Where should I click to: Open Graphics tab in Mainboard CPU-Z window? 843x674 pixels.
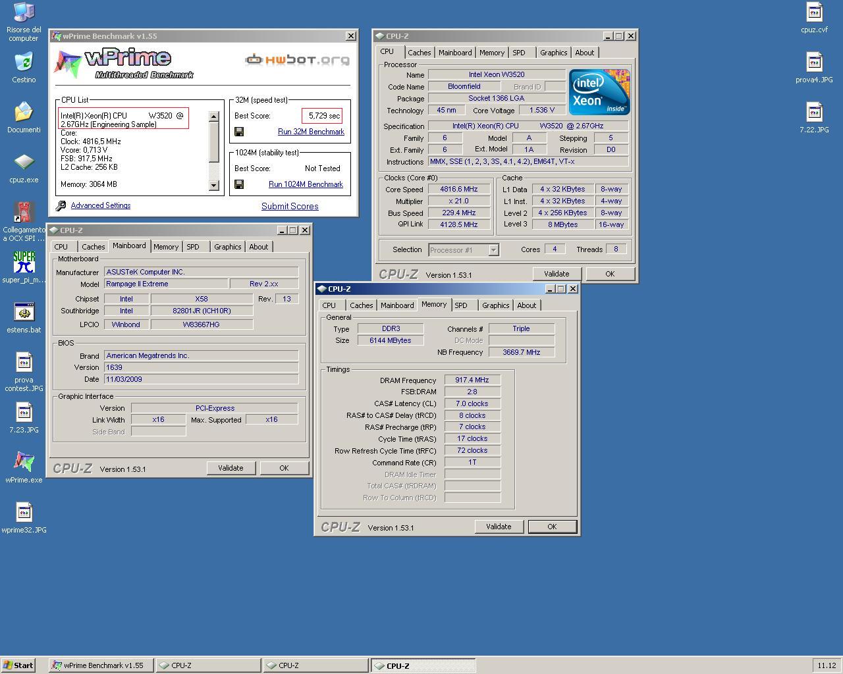pyautogui.click(x=227, y=247)
